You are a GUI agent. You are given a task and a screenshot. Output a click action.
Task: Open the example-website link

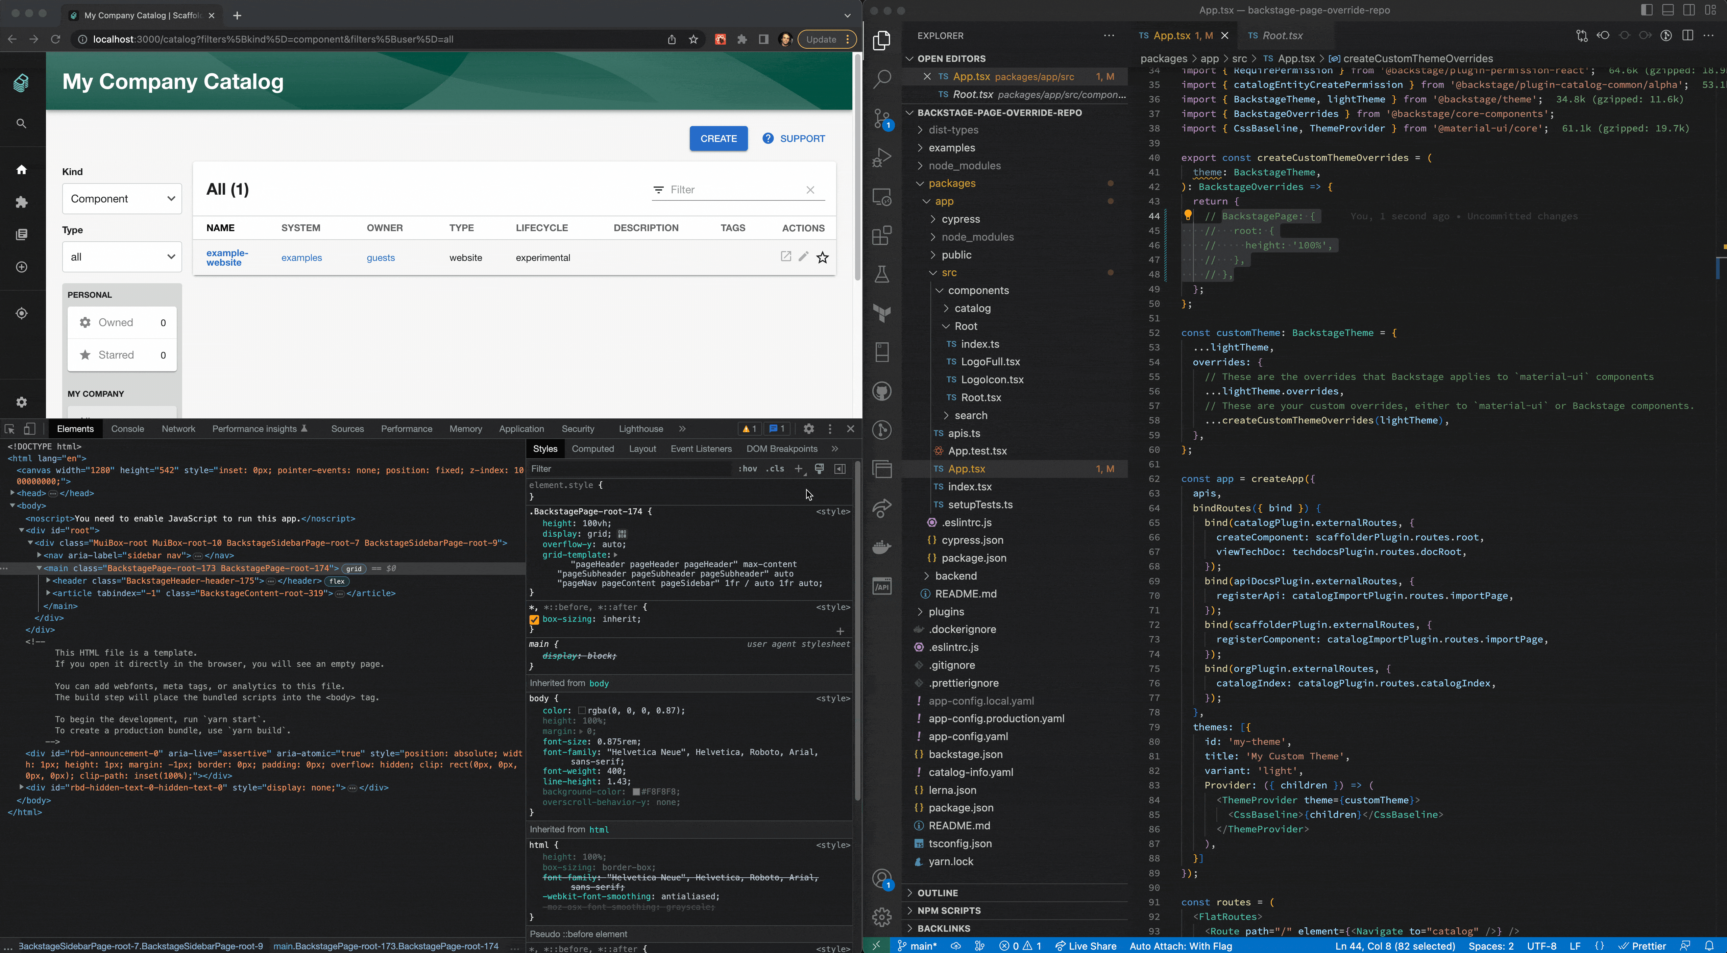coord(227,258)
